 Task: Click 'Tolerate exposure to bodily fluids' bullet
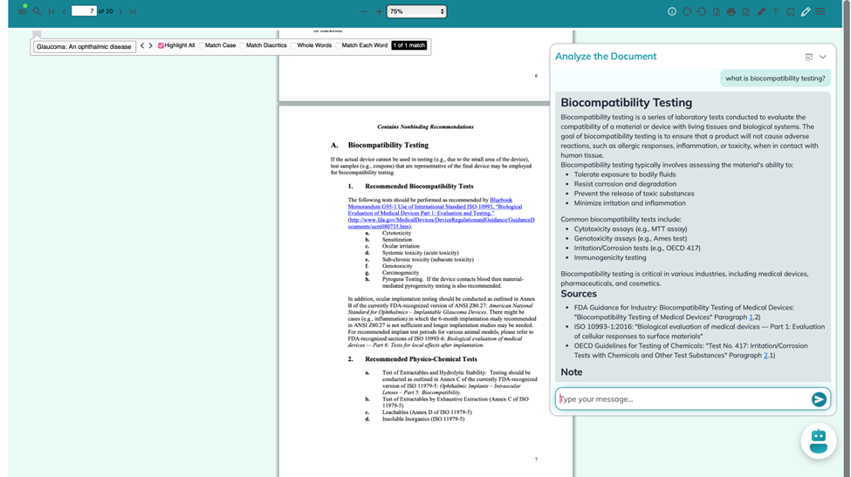point(625,174)
